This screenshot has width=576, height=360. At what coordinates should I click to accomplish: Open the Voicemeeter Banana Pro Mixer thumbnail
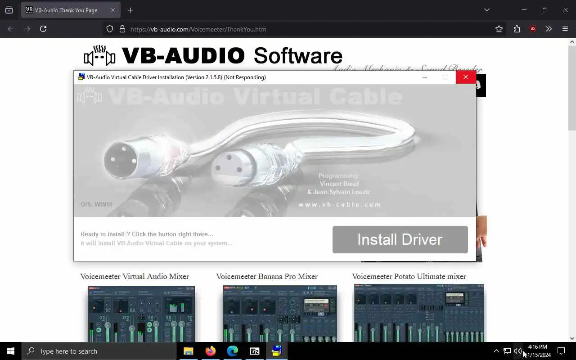[280, 314]
